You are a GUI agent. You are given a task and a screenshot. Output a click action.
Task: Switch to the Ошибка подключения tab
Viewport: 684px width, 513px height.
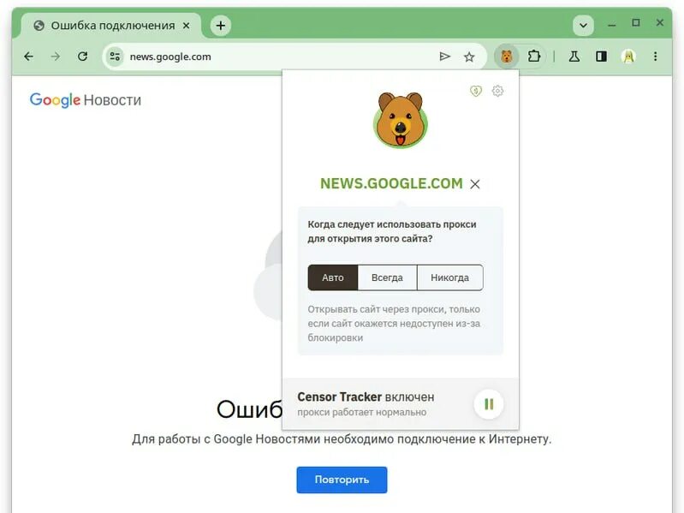[111, 26]
